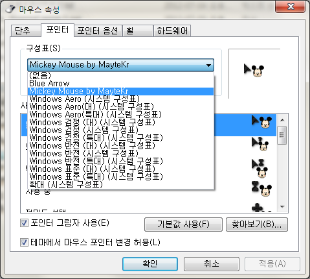
Task: Choose Blue Arrow scheme
Action: (121, 83)
